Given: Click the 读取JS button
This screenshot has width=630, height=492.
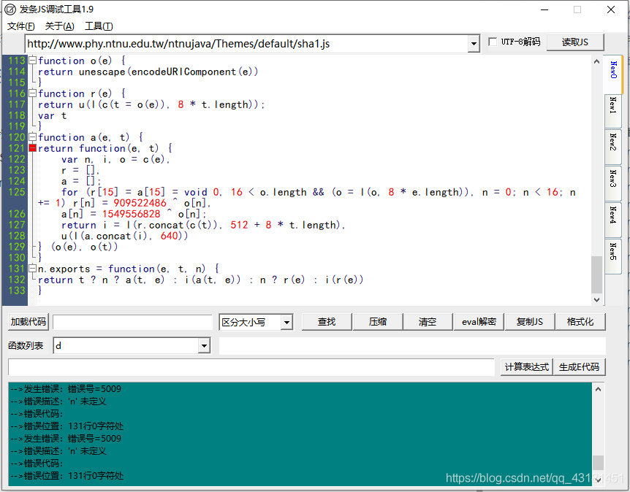Looking at the screenshot, I should pos(575,42).
